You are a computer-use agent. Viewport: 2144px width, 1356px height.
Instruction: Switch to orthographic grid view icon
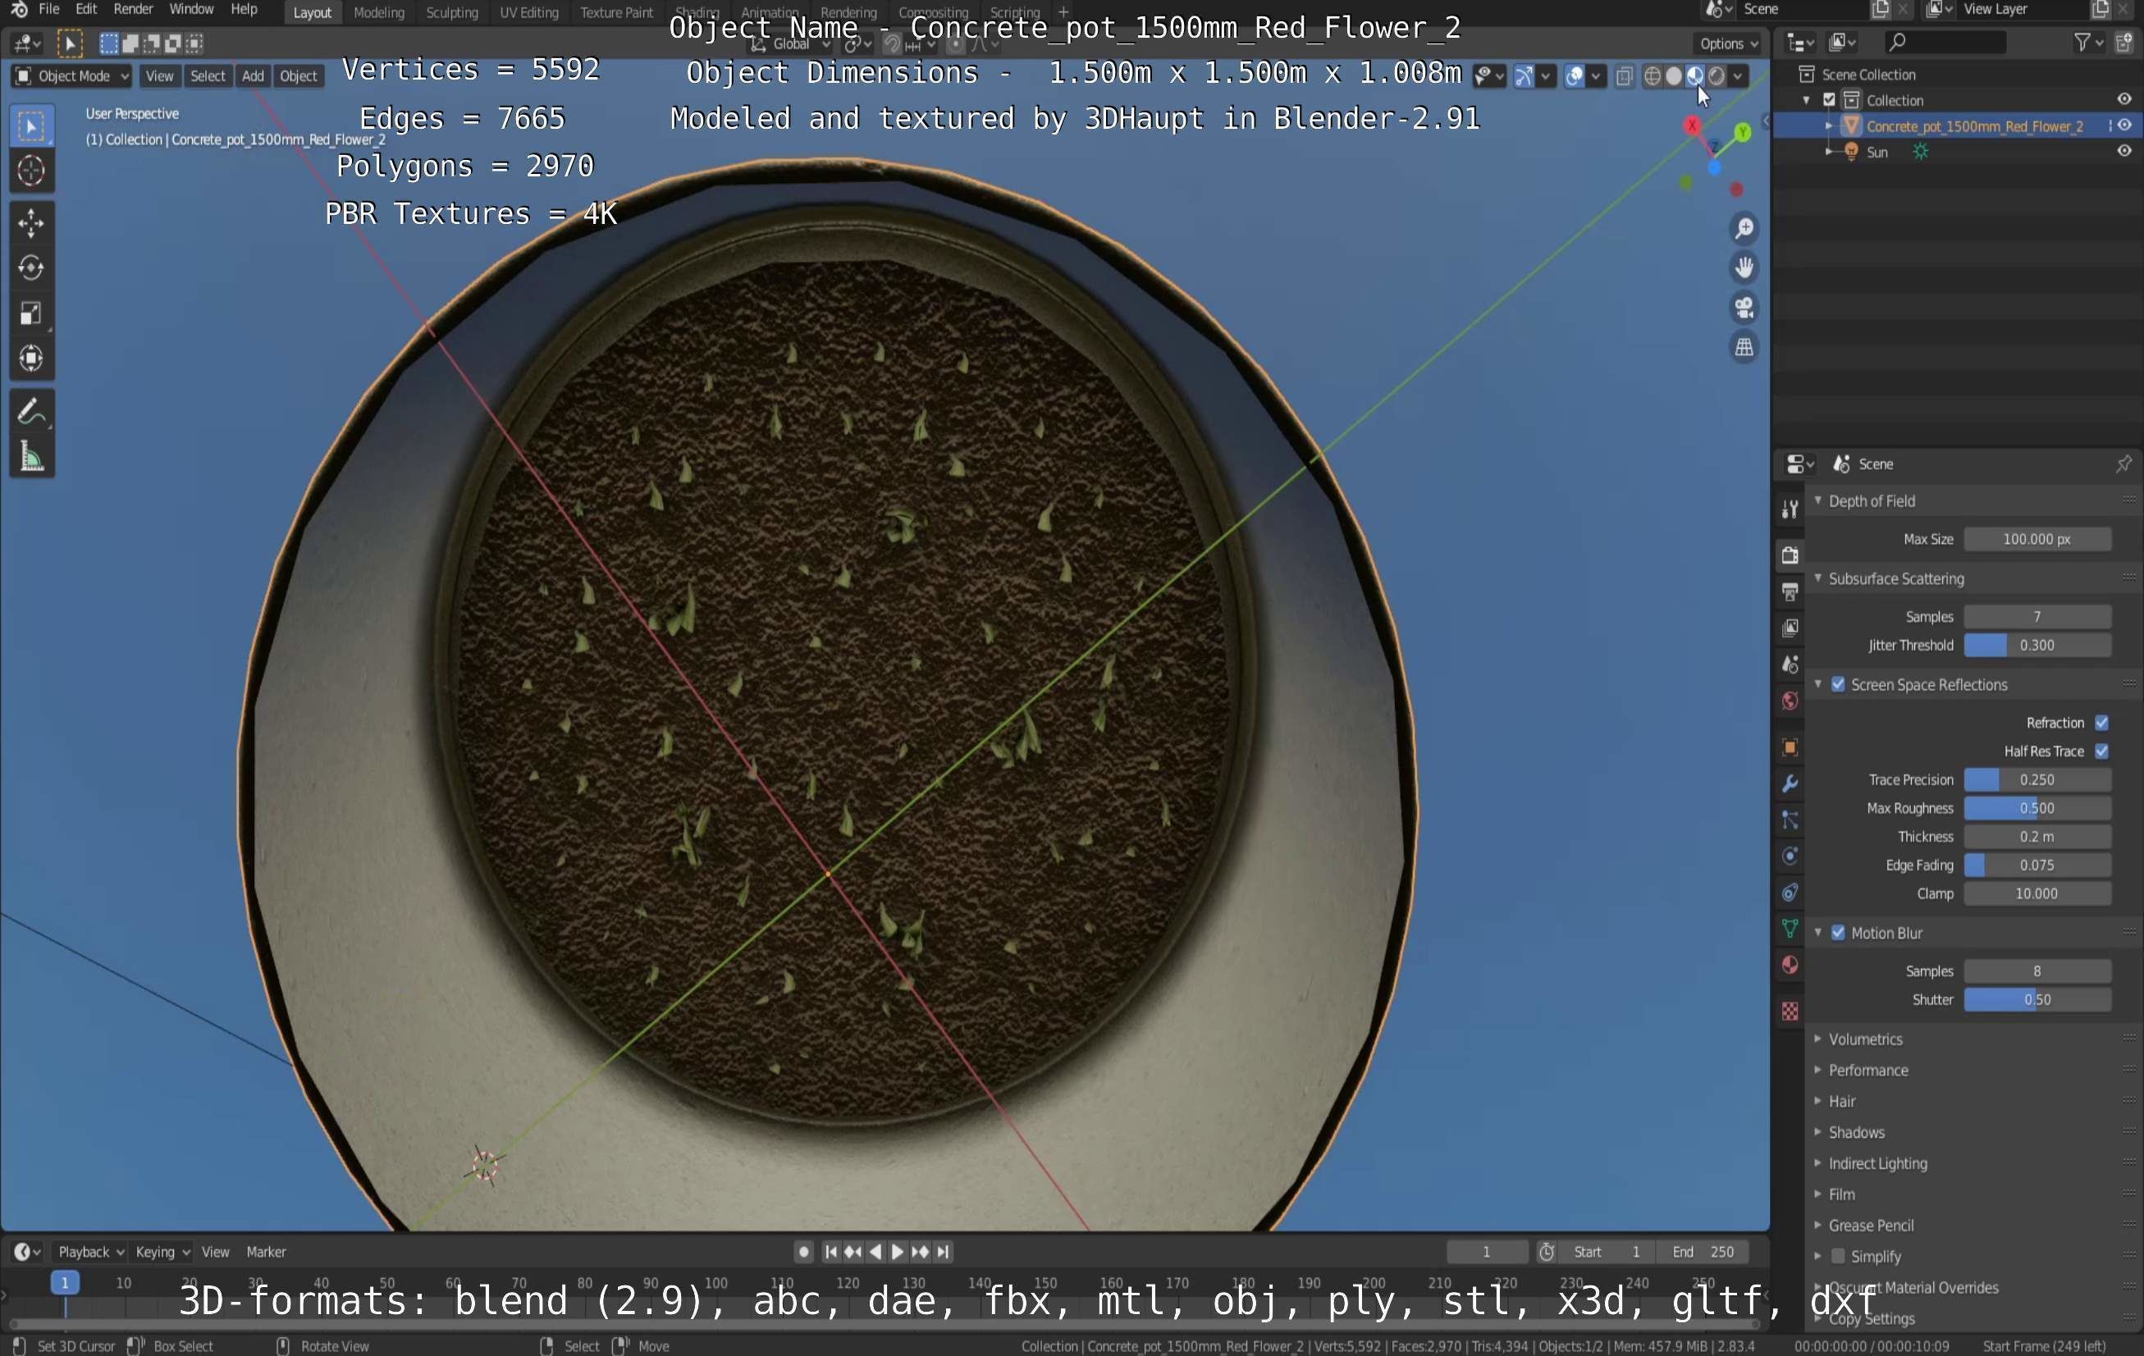1744,347
